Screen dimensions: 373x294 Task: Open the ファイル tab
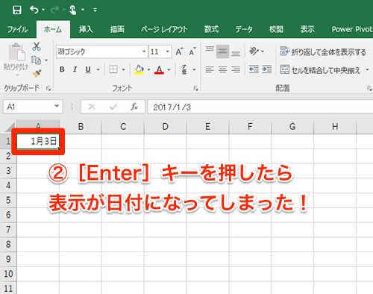click(17, 30)
